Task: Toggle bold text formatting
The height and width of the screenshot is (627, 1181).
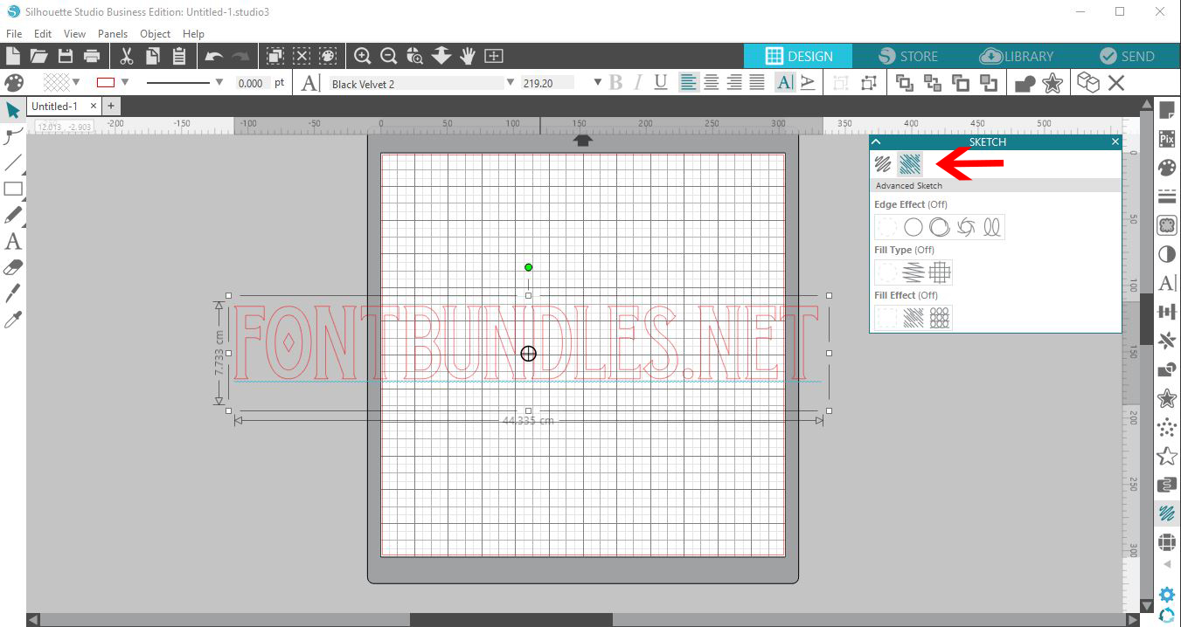Action: point(616,83)
